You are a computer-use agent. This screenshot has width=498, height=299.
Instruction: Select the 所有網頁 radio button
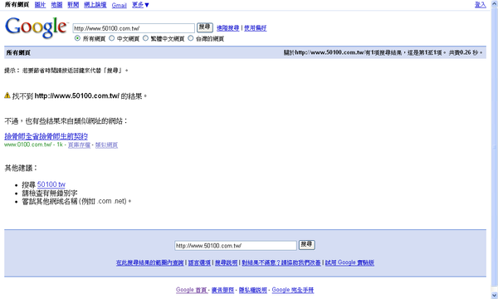click(x=77, y=38)
